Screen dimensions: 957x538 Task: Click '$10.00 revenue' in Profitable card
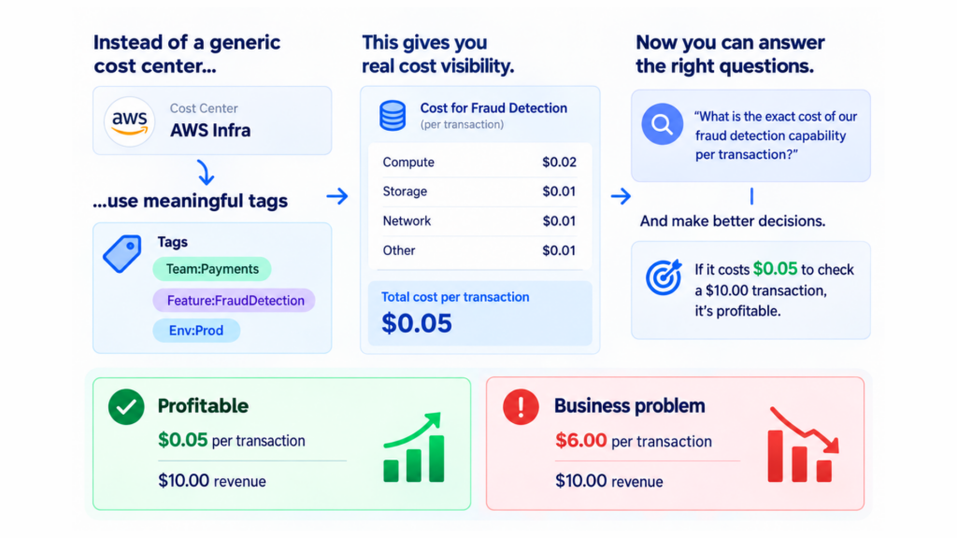tap(212, 481)
